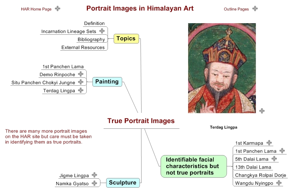The image size is (291, 191).
Task: Open link icon next to Situ Panchen Chokyi Jungne
Action: point(81,82)
